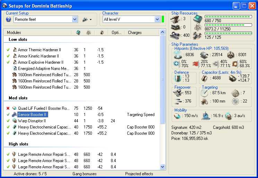
Task: Click the Mobility speed icon showing 150 m/s
Action: point(178,116)
